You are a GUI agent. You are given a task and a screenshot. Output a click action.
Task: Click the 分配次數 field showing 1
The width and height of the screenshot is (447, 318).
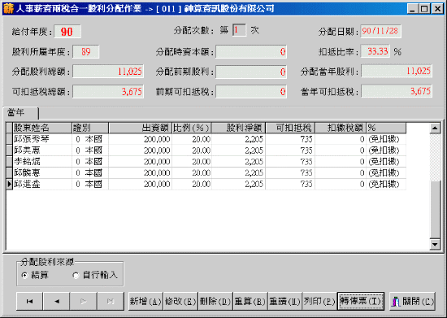click(239, 30)
